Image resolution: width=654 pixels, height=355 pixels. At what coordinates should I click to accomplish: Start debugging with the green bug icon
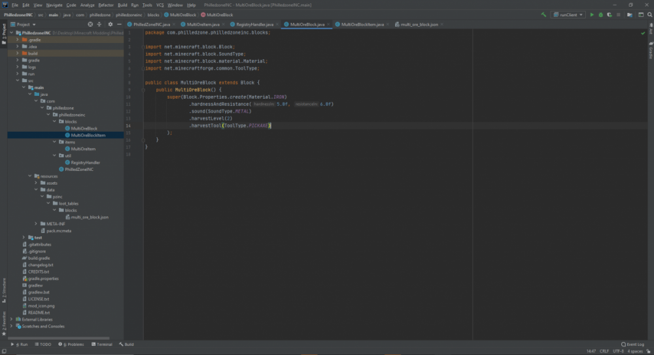coord(600,14)
